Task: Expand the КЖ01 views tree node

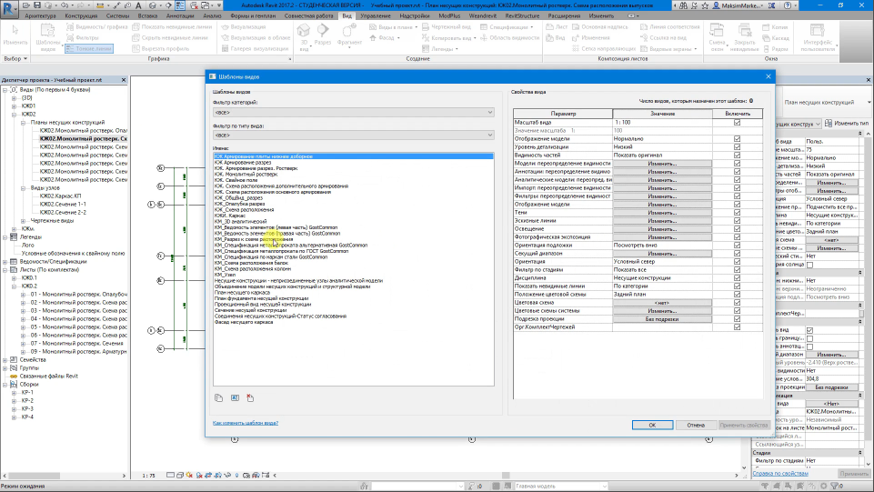Action: (x=14, y=105)
